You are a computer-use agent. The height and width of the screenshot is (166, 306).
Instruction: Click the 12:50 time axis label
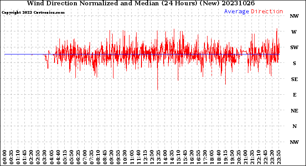[152, 157]
